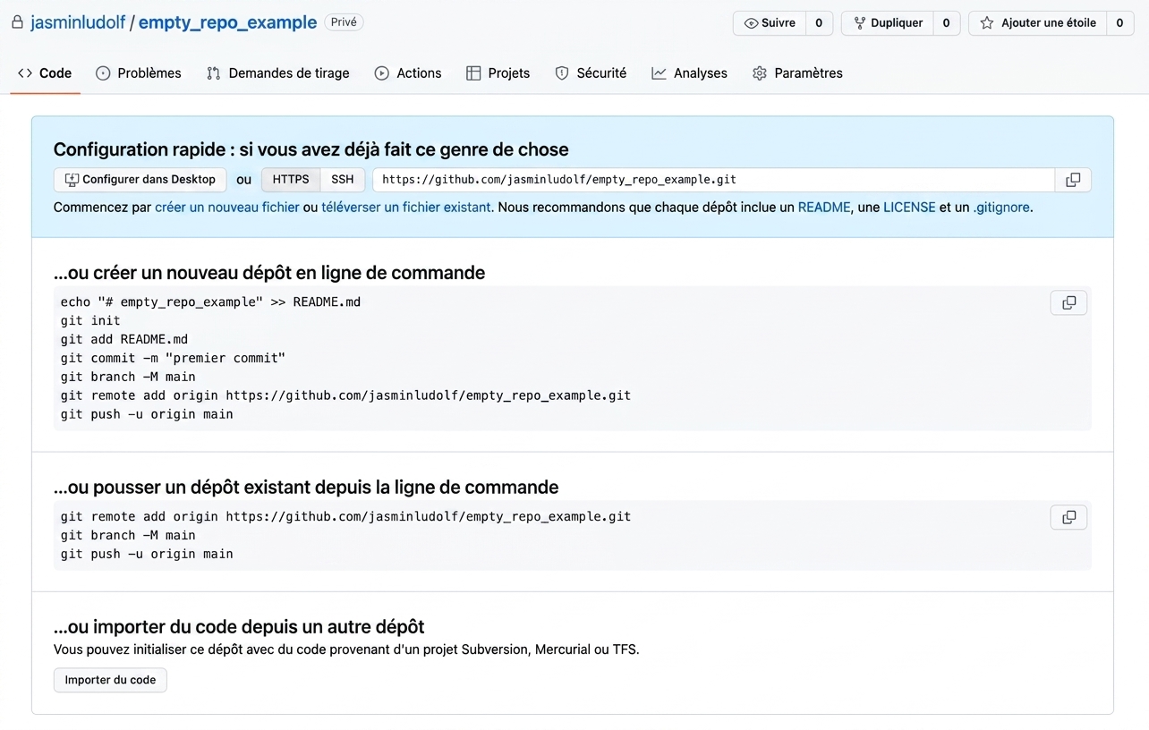Image resolution: width=1149 pixels, height=730 pixels.
Task: Click the fork count next to Dupliquer
Action: pos(946,23)
